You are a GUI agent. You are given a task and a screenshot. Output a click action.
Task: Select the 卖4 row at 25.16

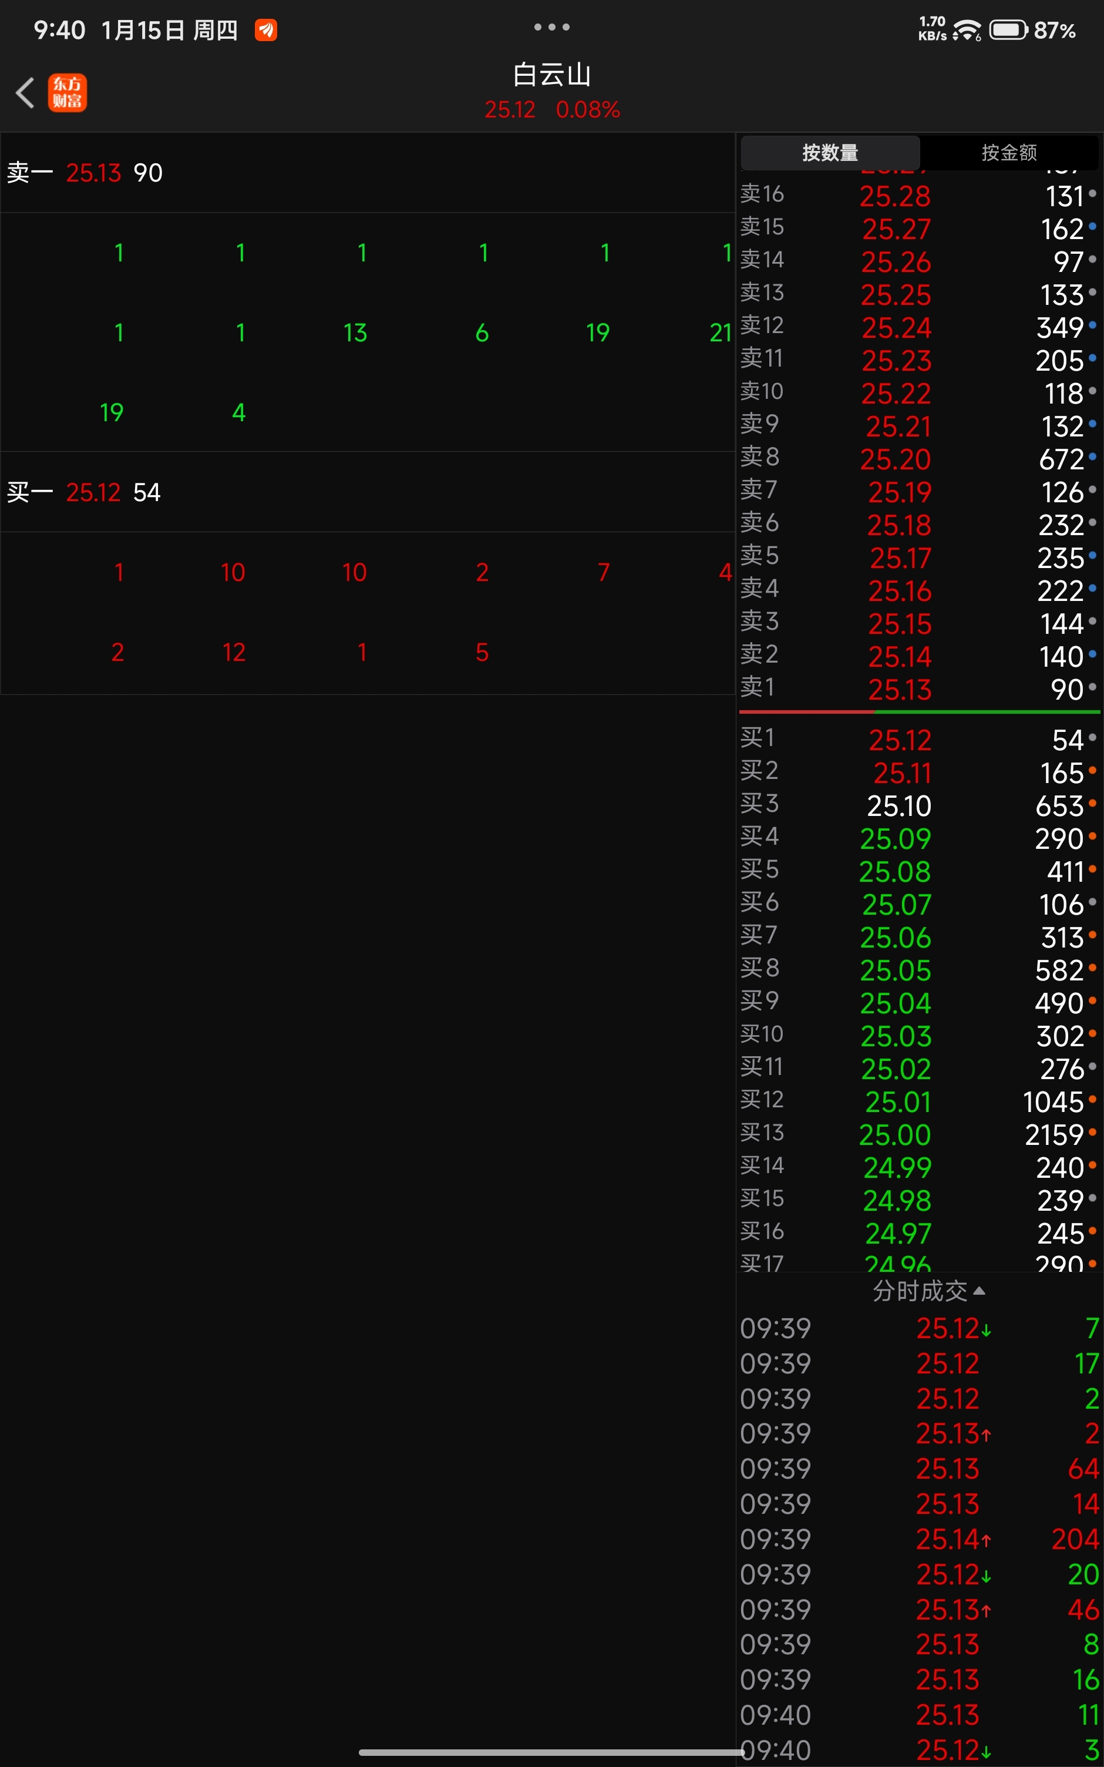(919, 590)
